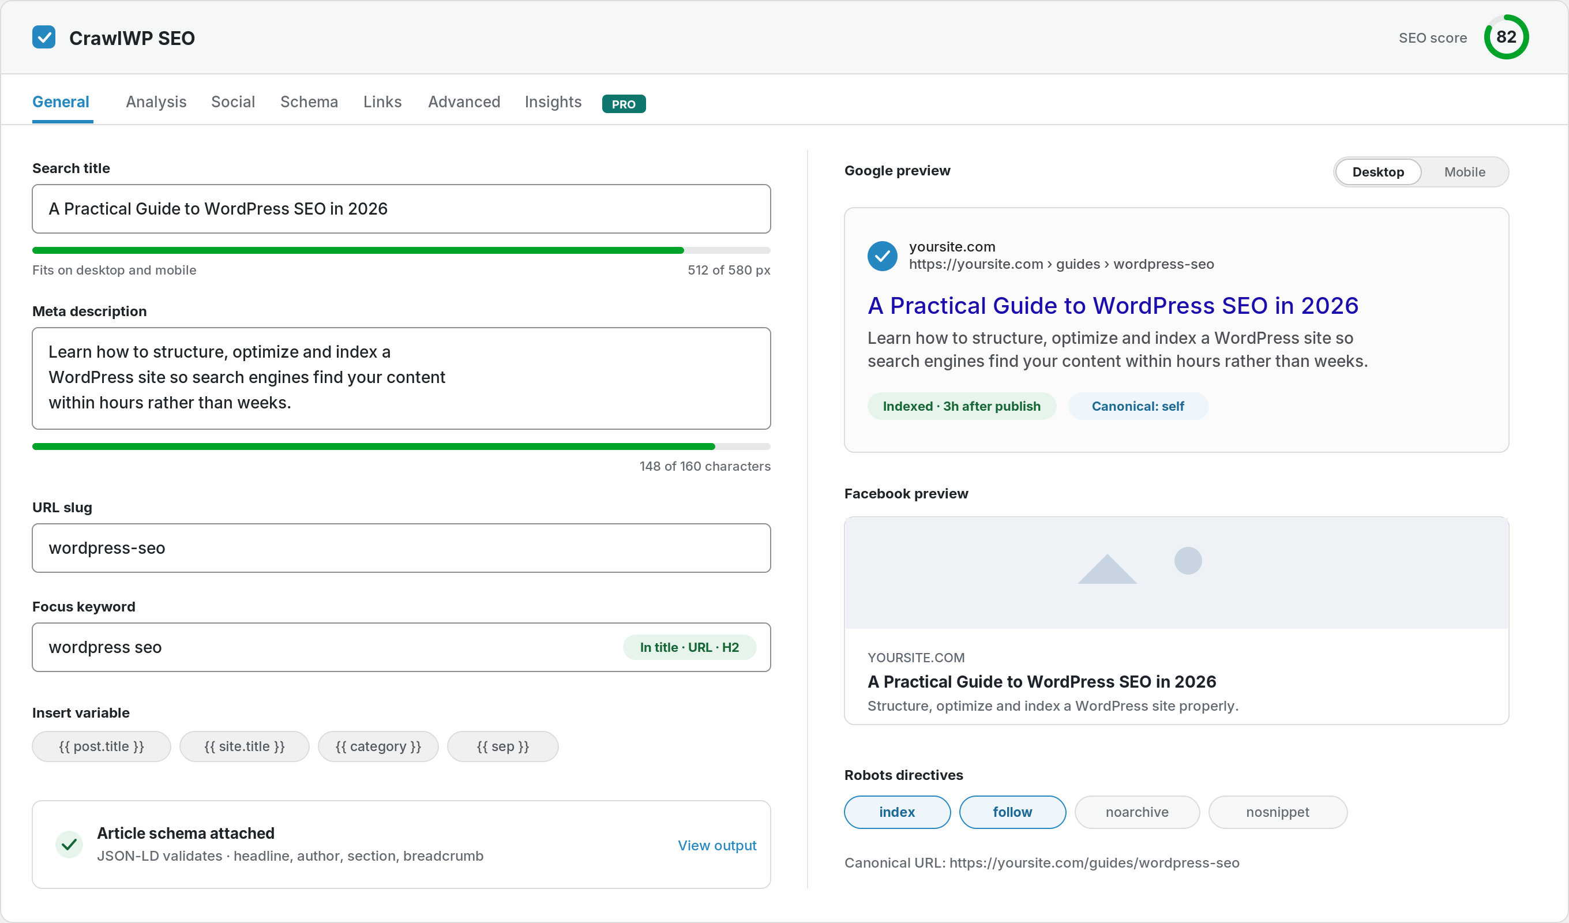Switch to the Advanced tab

[464, 102]
